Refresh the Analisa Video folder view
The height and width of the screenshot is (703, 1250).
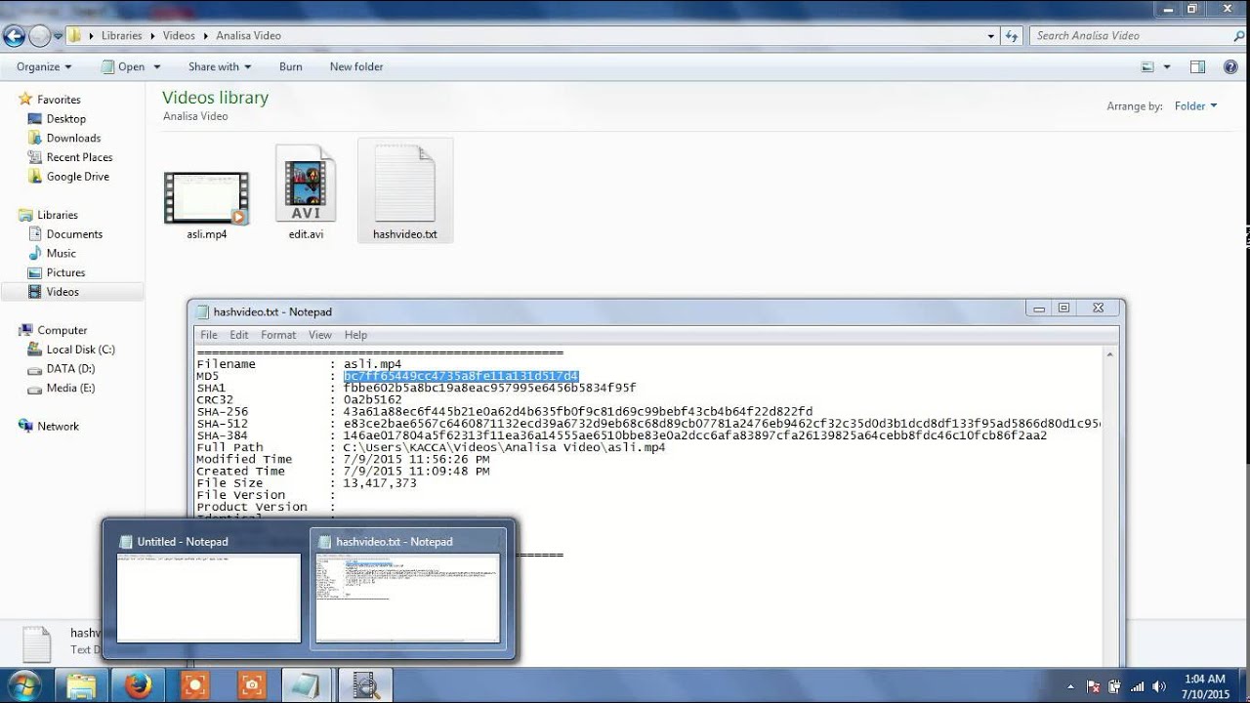[1013, 36]
